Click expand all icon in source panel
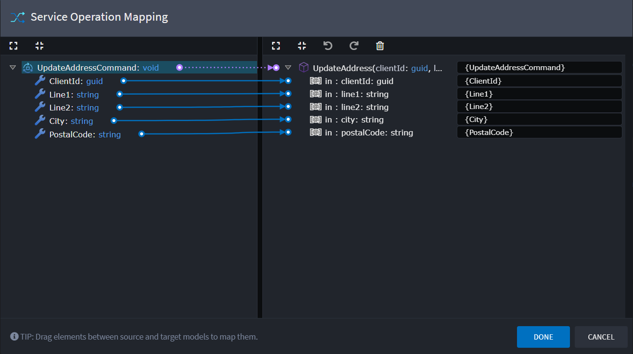Image resolution: width=633 pixels, height=354 pixels. (x=13, y=46)
